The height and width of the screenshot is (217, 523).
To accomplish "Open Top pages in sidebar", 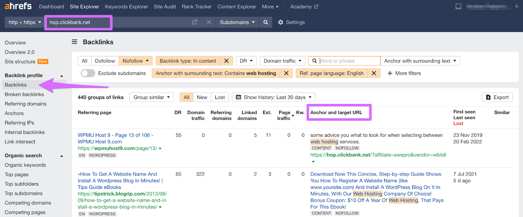I will click(17, 174).
